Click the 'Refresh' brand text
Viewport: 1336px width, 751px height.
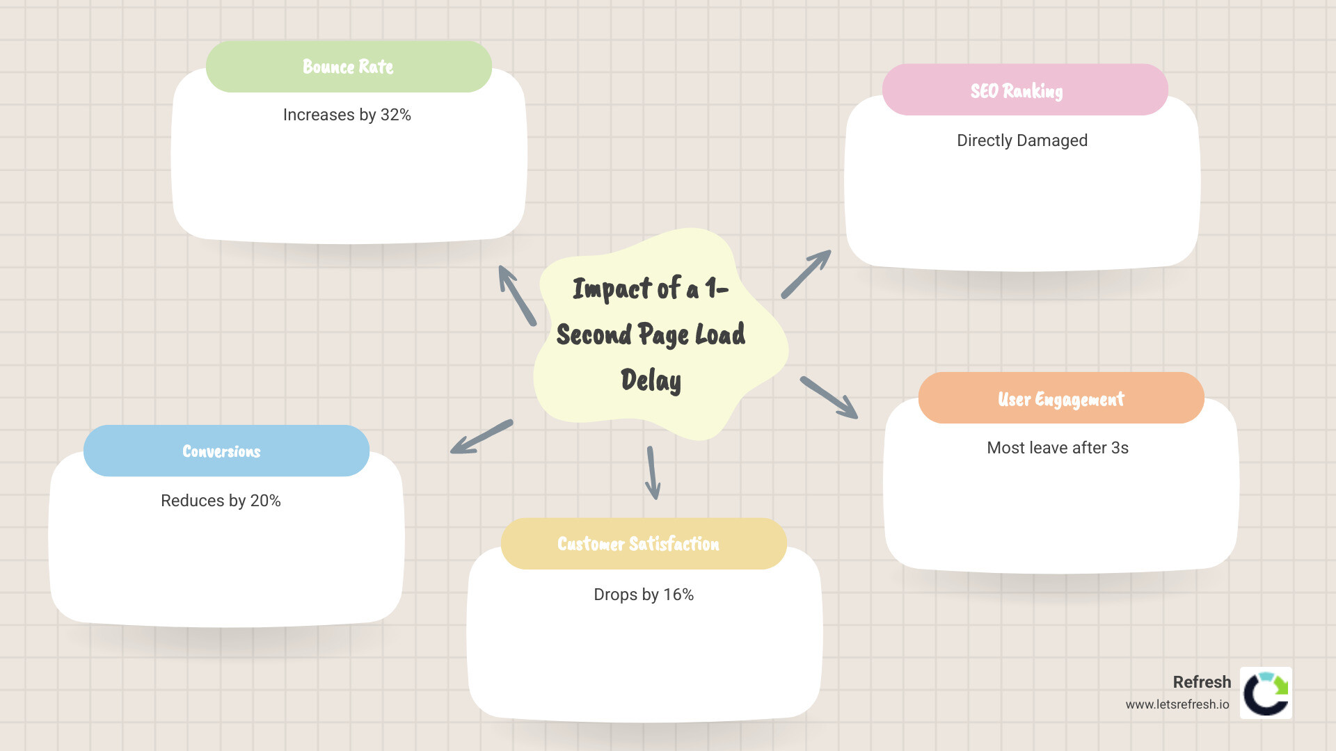(1202, 682)
